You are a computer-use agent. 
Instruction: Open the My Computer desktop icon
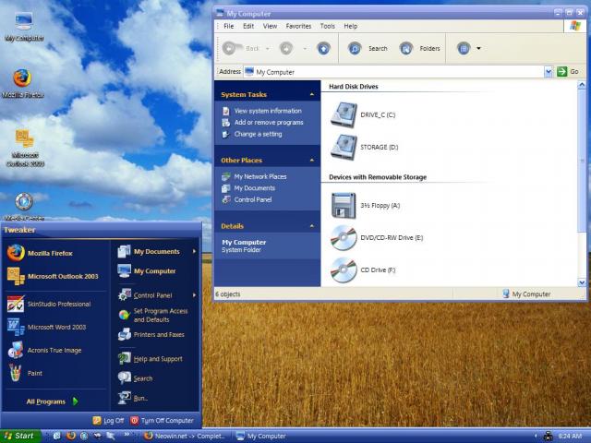24,27
